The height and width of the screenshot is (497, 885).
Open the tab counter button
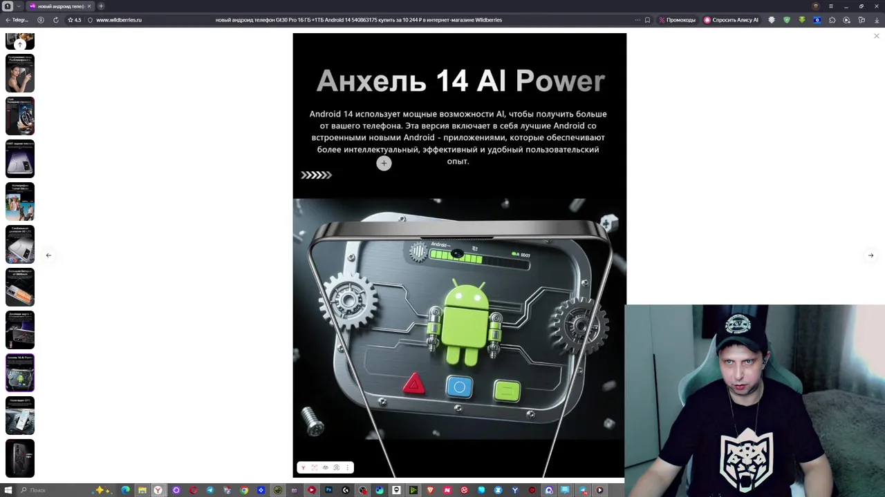pos(8,6)
